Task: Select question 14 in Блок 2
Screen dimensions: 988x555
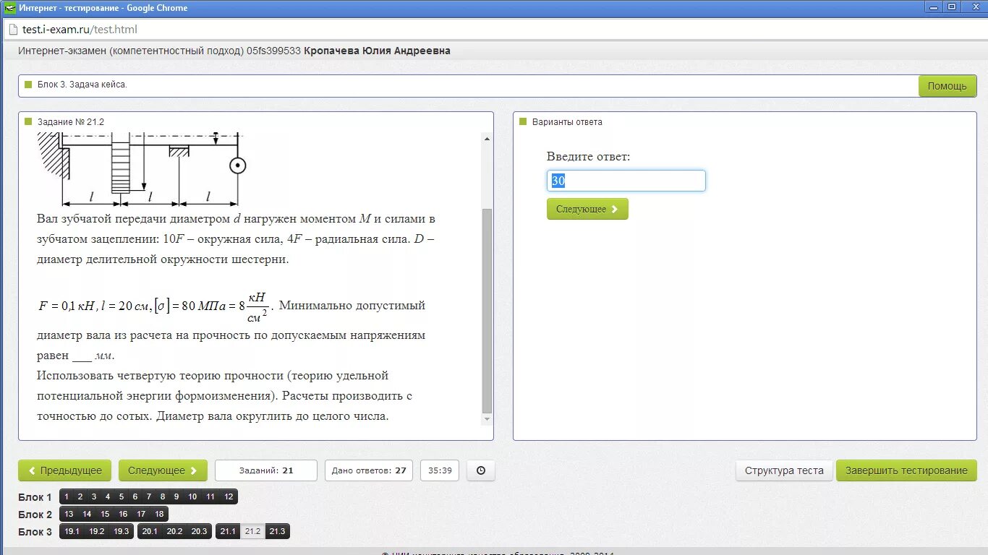Action: (87, 514)
